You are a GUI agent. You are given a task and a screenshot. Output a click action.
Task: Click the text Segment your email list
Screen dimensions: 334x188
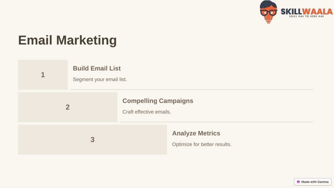point(100,80)
